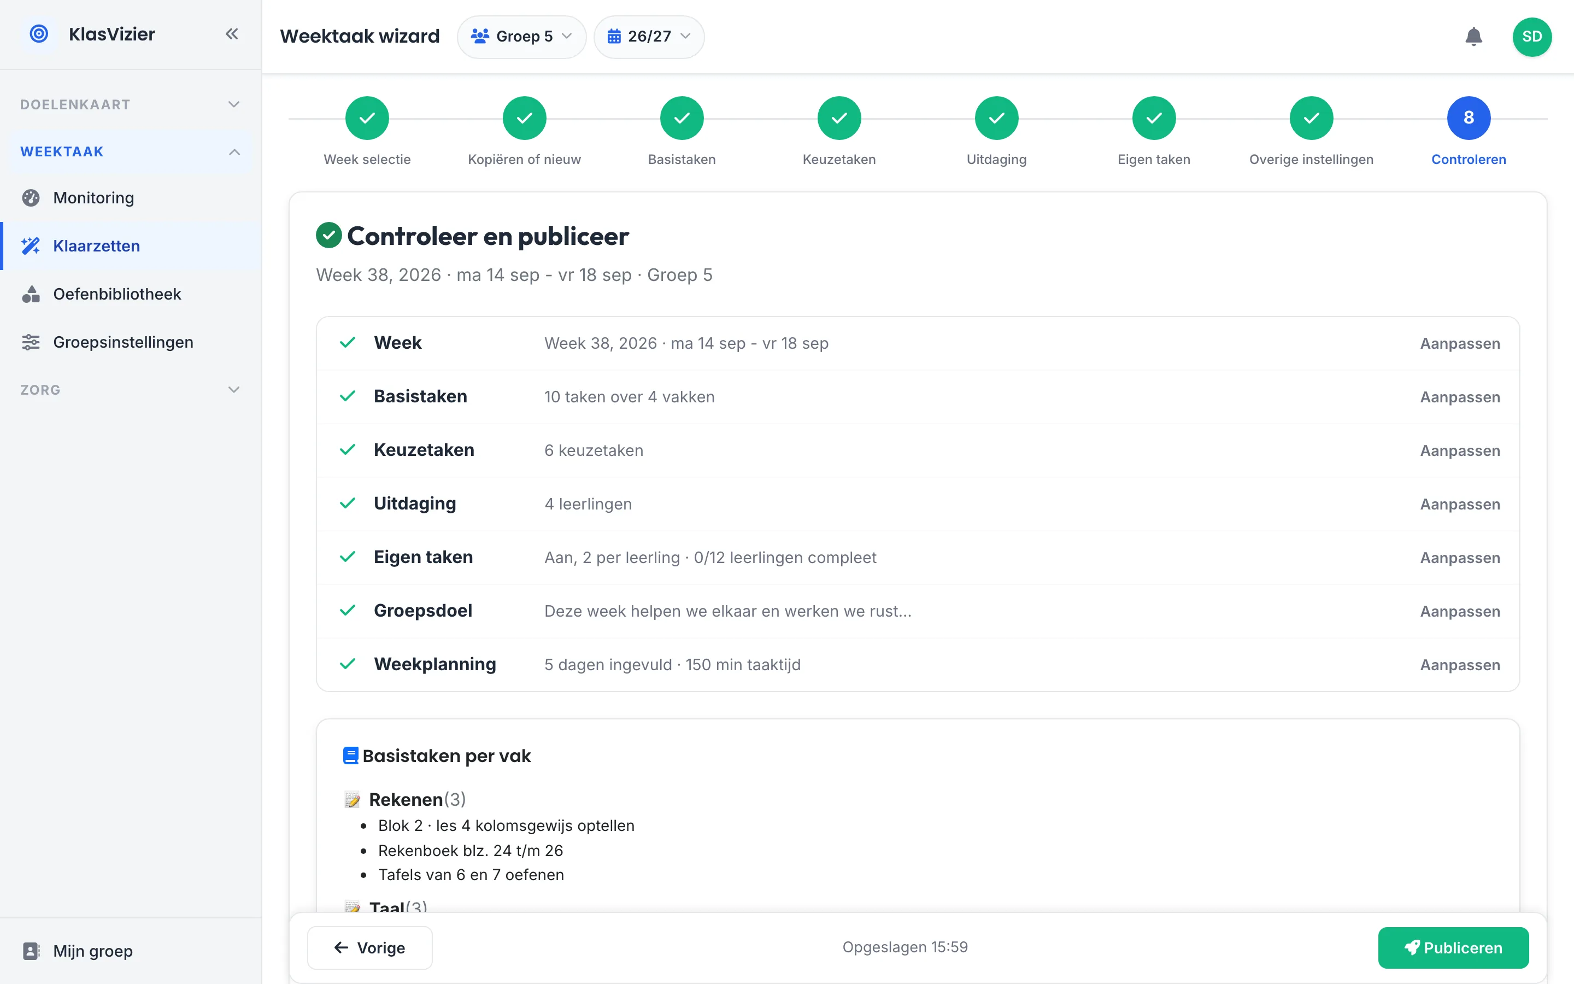This screenshot has width=1574, height=984.
Task: Expand the DOELENKAART section
Action: pos(130,104)
